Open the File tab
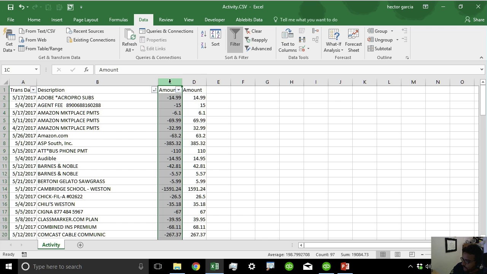487x274 pixels. [11, 20]
